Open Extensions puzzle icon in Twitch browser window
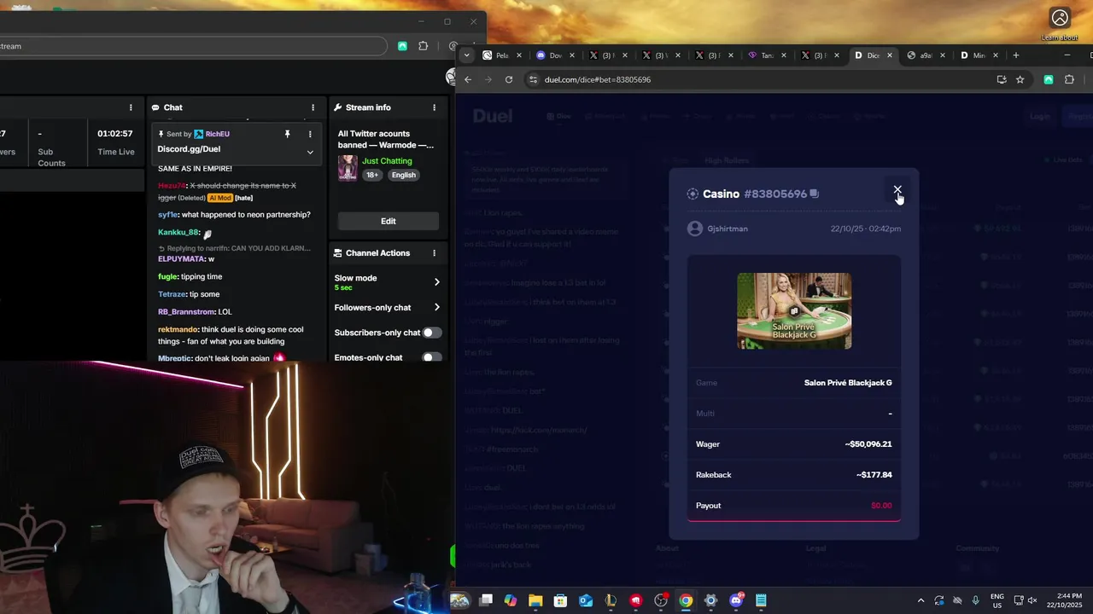 pos(423,46)
